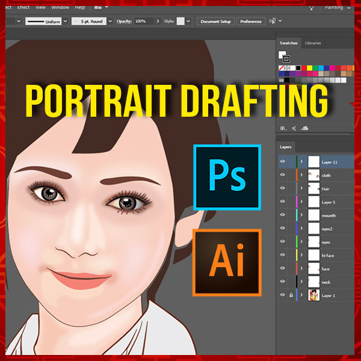Select the layer named eyes2
The height and width of the screenshot is (361, 361).
point(327,229)
